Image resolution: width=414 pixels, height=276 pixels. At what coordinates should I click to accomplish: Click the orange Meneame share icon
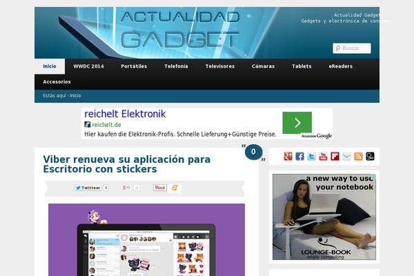point(175,188)
